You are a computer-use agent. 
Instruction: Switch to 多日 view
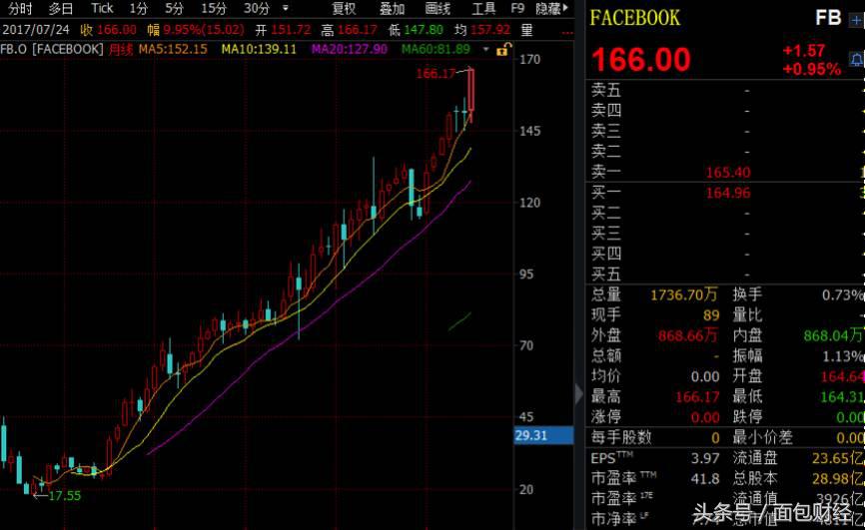coord(61,8)
